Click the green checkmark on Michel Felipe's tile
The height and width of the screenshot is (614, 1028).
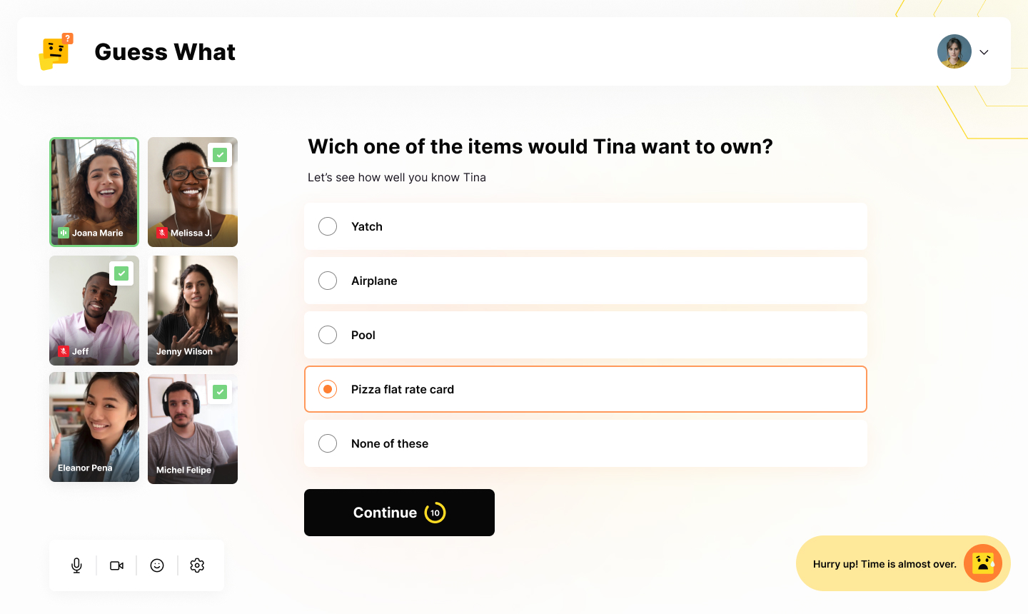coord(220,392)
